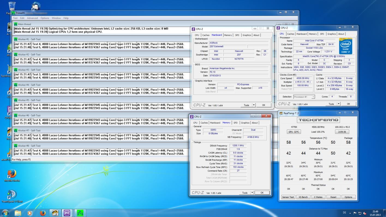The width and height of the screenshot is (386, 217).
Task: Open the Edit menu in Prime95
Action: click(x=22, y=18)
